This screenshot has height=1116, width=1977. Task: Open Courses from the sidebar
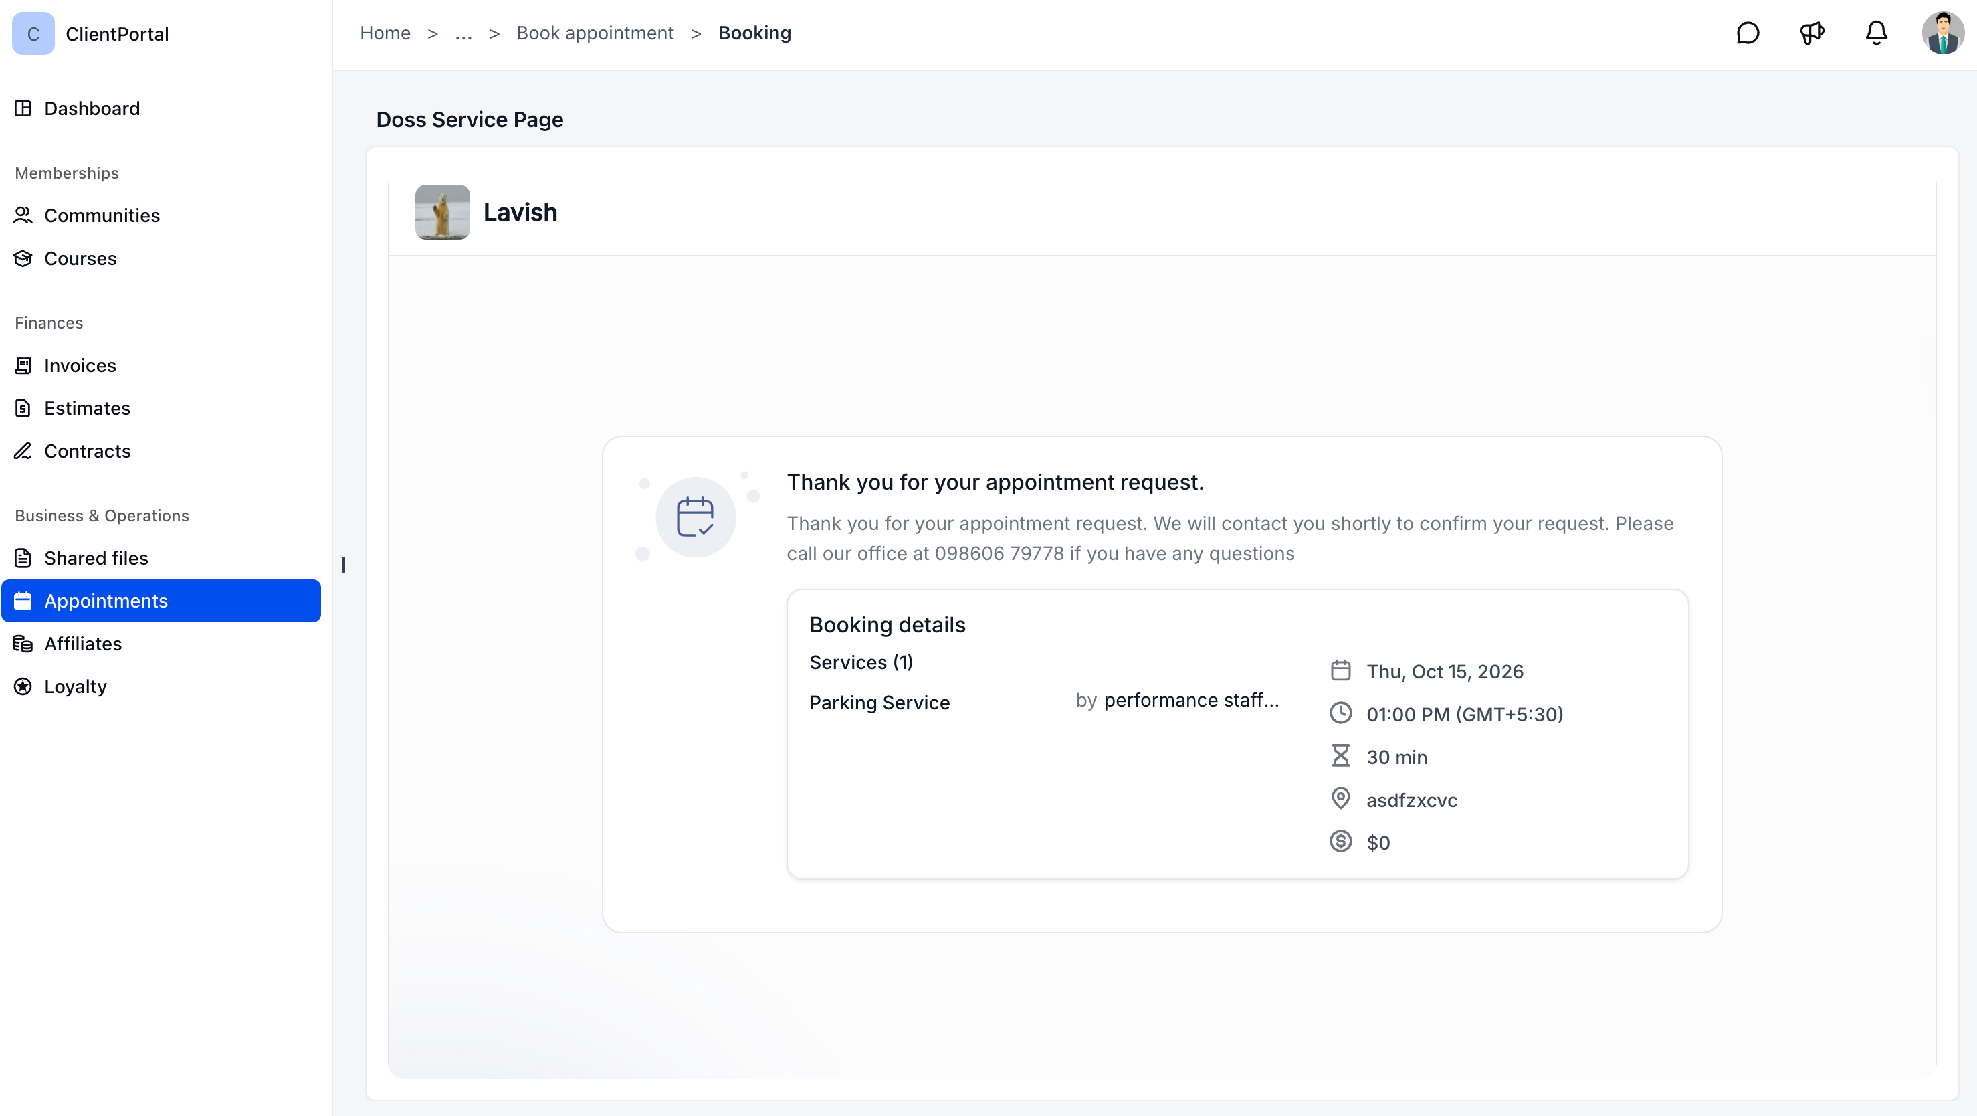(x=161, y=259)
